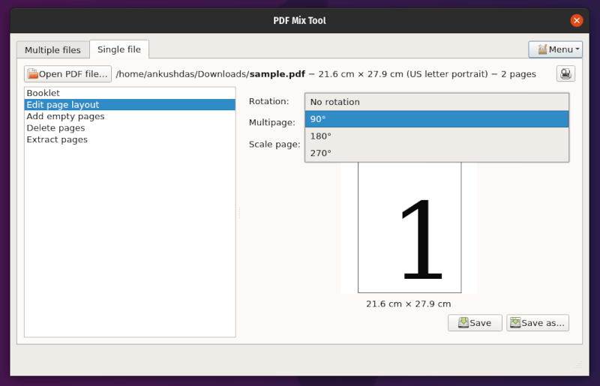Choose 180° from the rotation list
Screen dimensions: 600x386
tap(436, 136)
